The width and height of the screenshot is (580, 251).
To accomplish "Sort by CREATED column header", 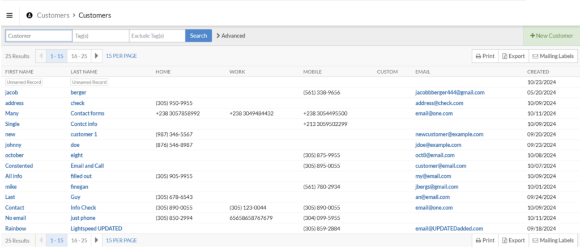I will pyautogui.click(x=538, y=72).
